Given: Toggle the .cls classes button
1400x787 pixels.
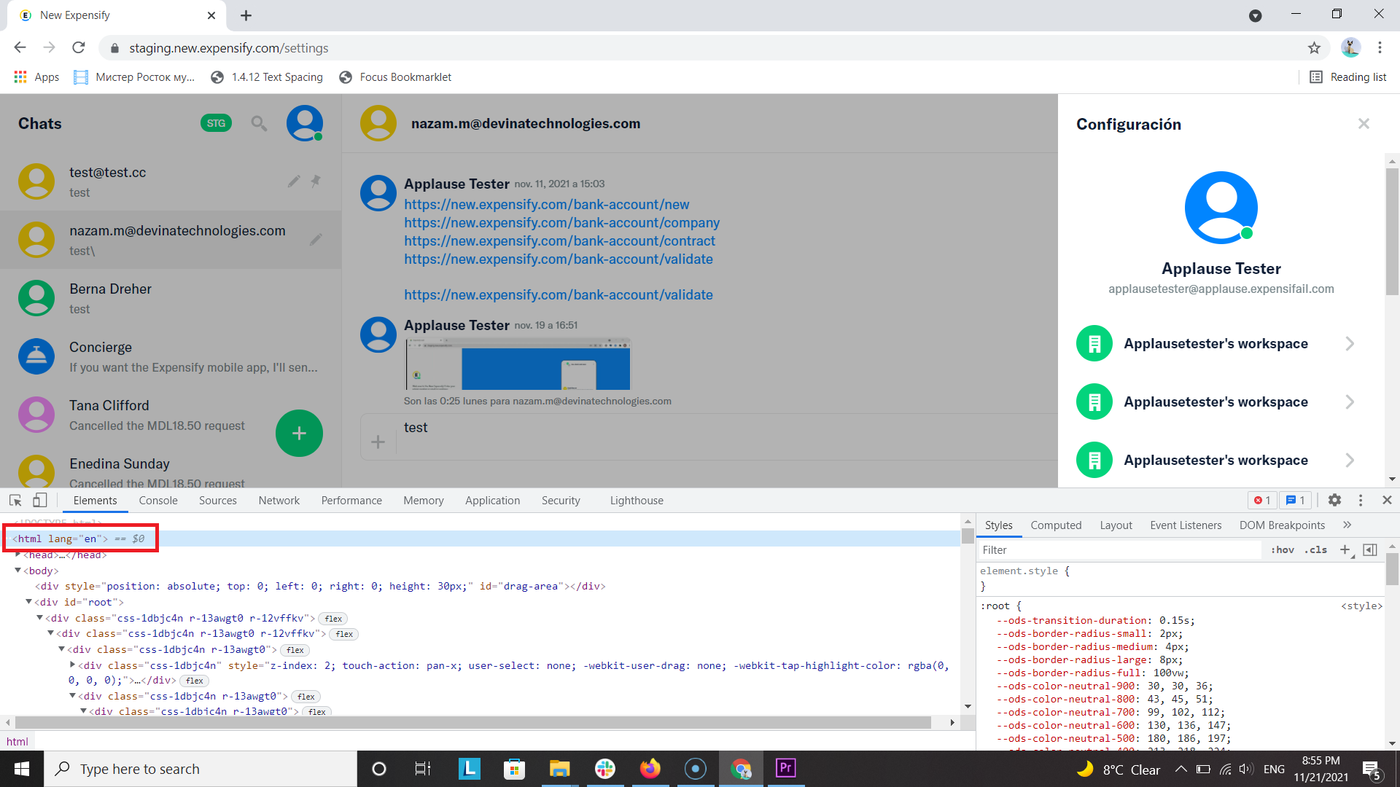Looking at the screenshot, I should tap(1316, 550).
